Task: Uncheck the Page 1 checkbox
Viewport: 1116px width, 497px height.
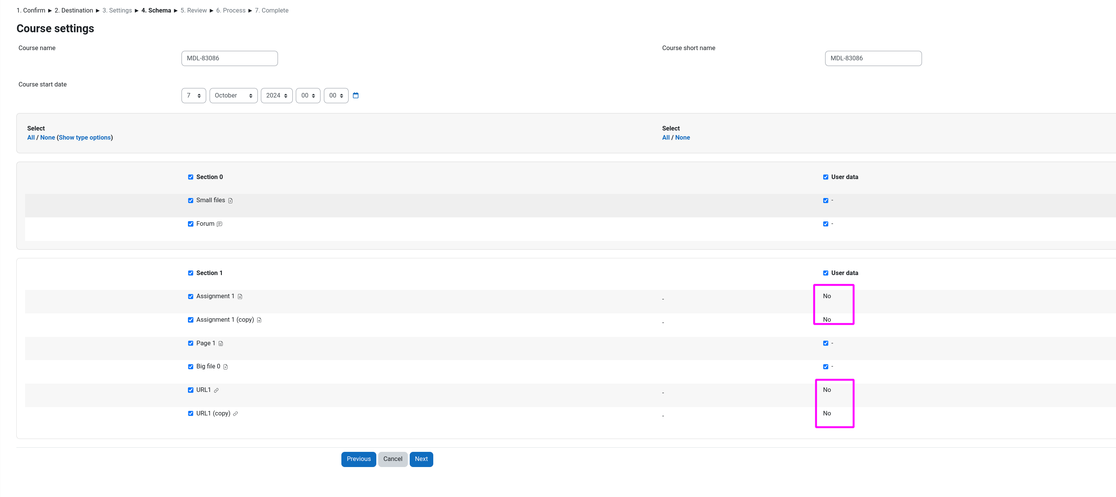Action: pyautogui.click(x=191, y=343)
